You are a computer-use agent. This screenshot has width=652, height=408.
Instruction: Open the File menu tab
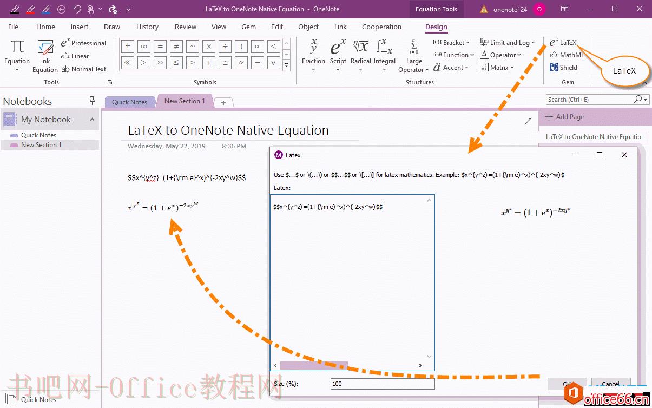[x=14, y=27]
